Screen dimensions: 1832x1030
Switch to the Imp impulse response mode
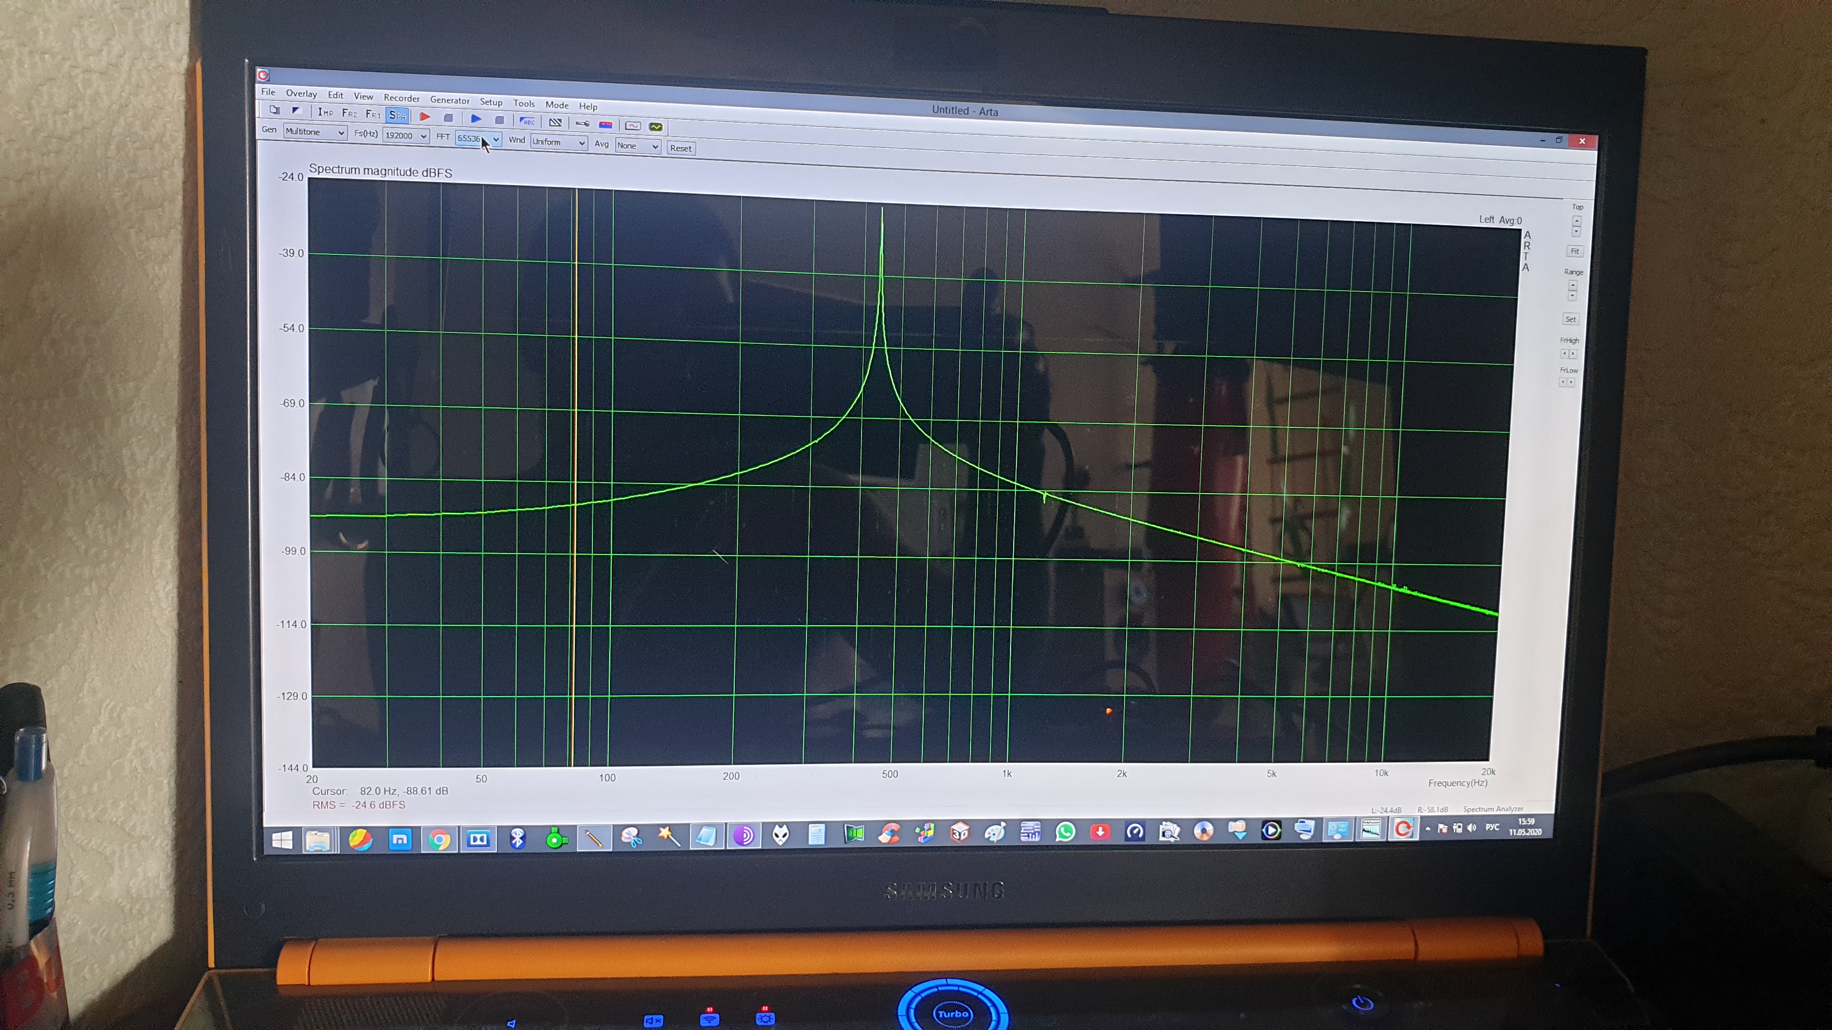(325, 112)
